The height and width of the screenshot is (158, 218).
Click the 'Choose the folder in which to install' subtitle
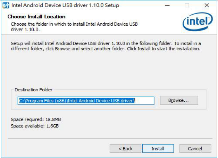pos(74,24)
